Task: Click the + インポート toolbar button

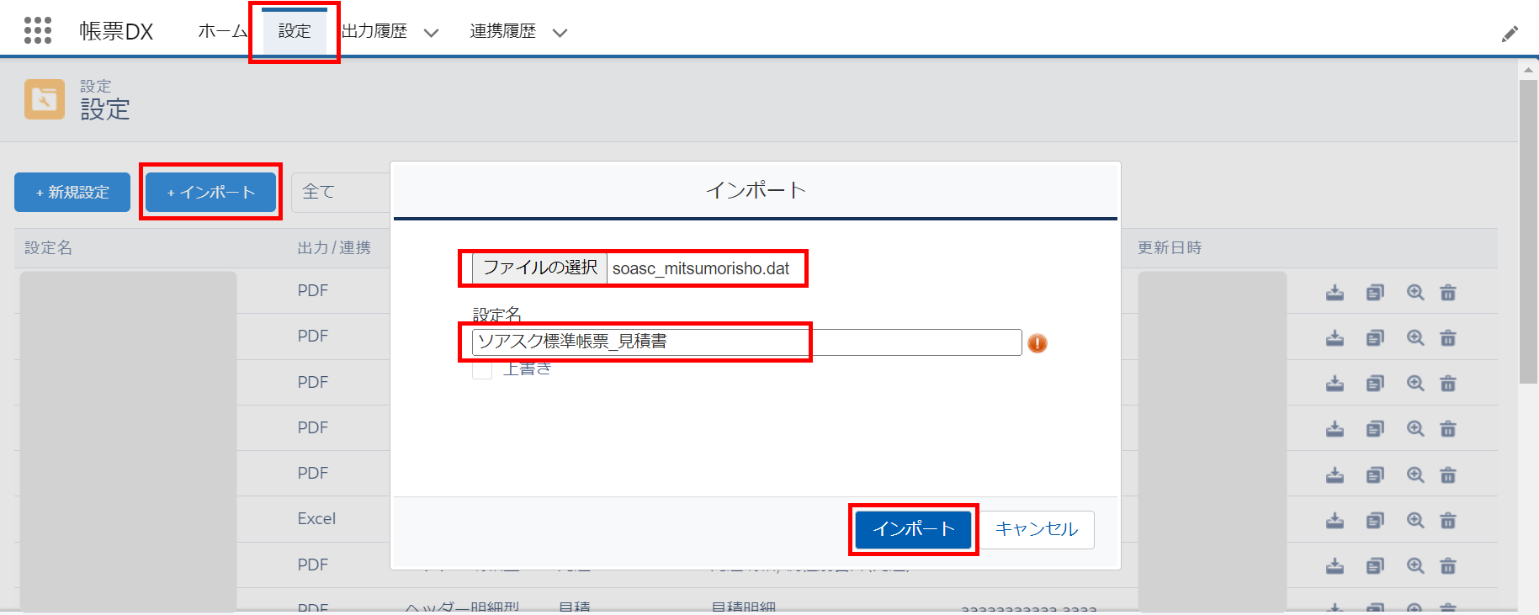Action: coord(210,192)
